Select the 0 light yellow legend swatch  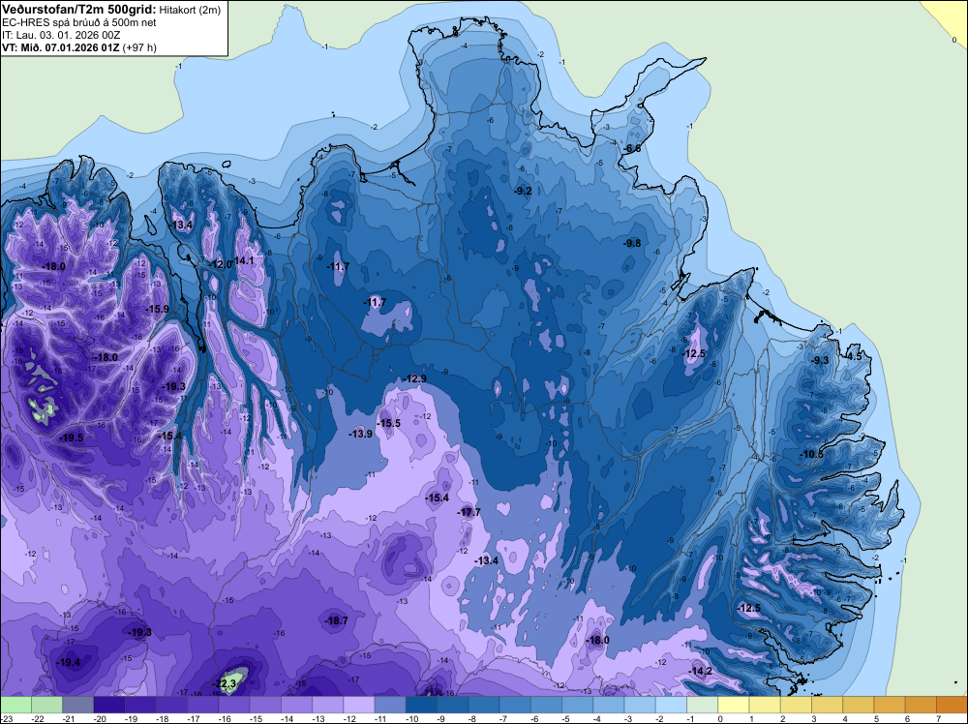[x=734, y=705]
